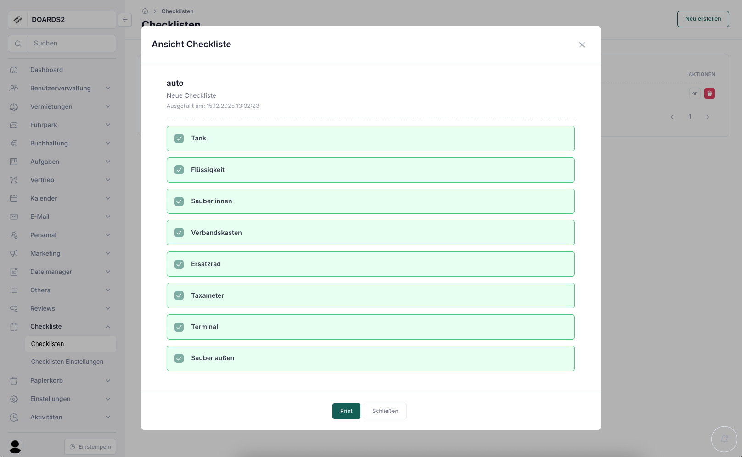742x457 pixels.
Task: Click the E-Mail envelope icon
Action: [x=14, y=217]
